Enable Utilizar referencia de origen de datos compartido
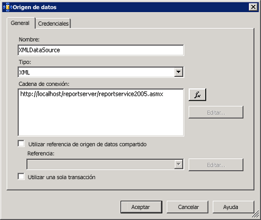The width and height of the screenshot is (261, 220). (21, 144)
